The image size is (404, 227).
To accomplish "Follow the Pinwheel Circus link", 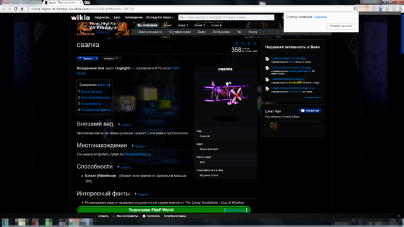I will coord(138,154).
